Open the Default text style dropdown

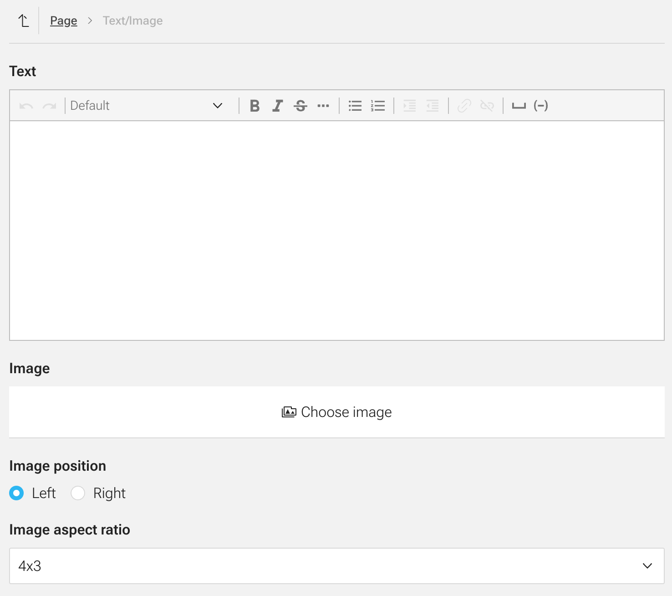pyautogui.click(x=146, y=106)
